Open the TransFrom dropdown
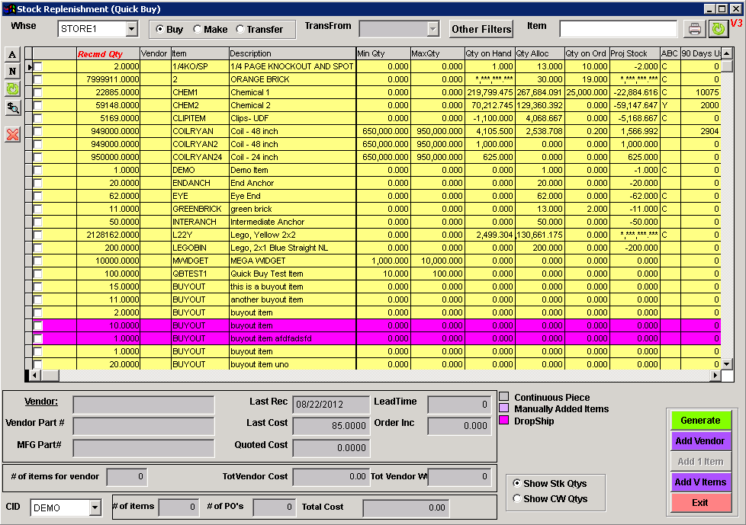Image resolution: width=746 pixels, height=525 pixels. [433, 29]
